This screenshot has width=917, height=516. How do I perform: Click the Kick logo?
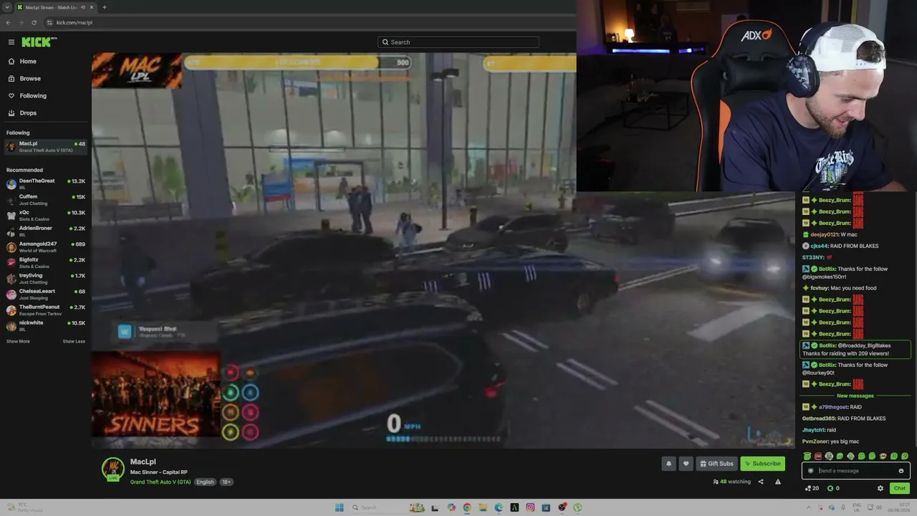pyautogui.click(x=39, y=42)
